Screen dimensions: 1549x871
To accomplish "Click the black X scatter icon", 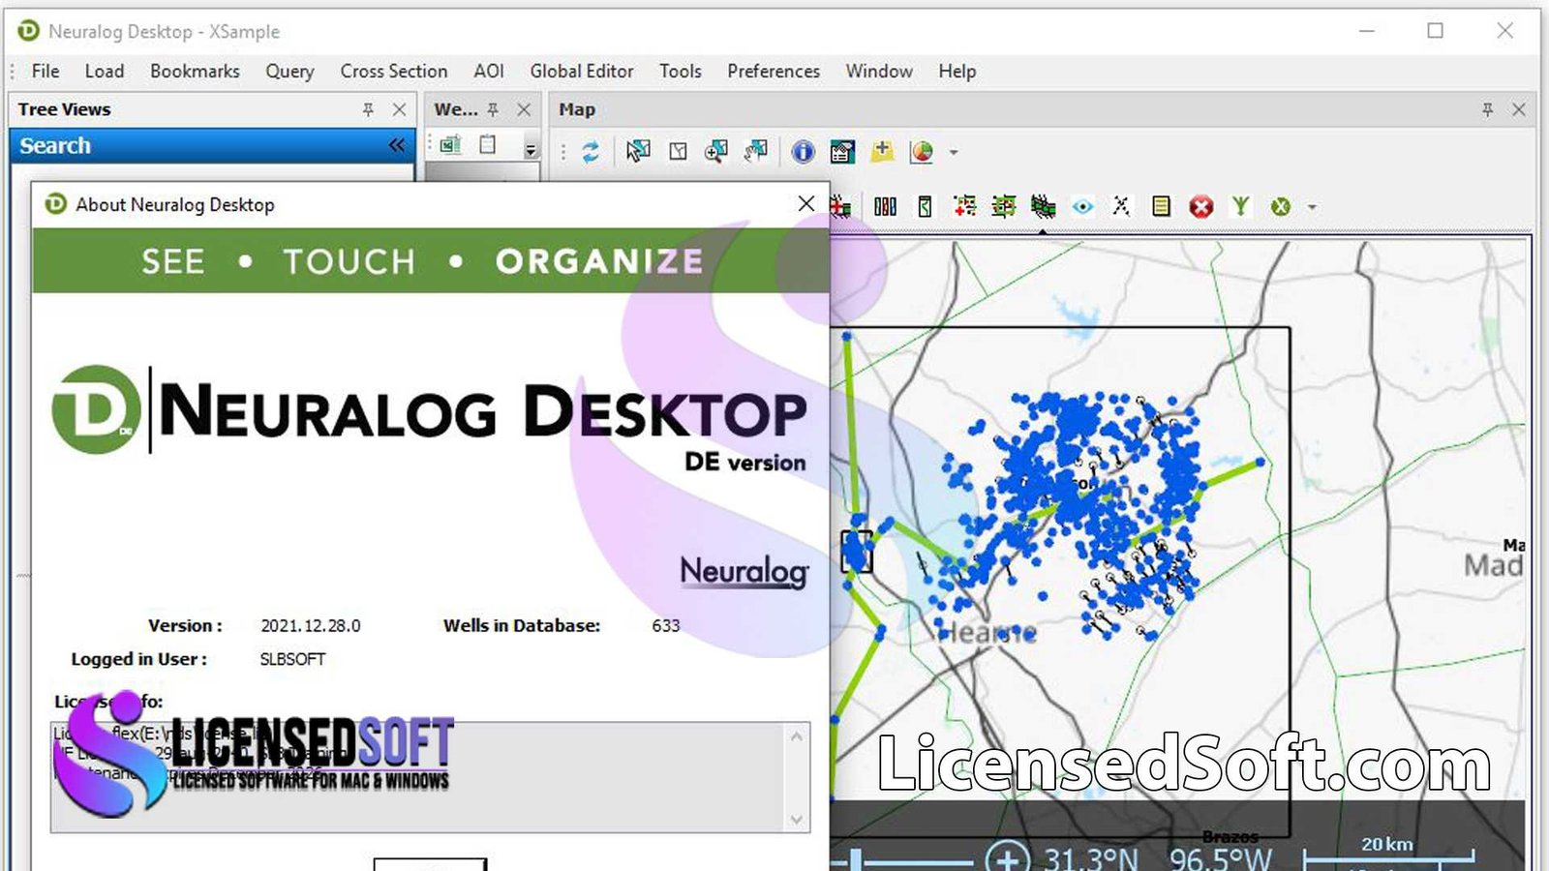I will tap(1121, 206).
